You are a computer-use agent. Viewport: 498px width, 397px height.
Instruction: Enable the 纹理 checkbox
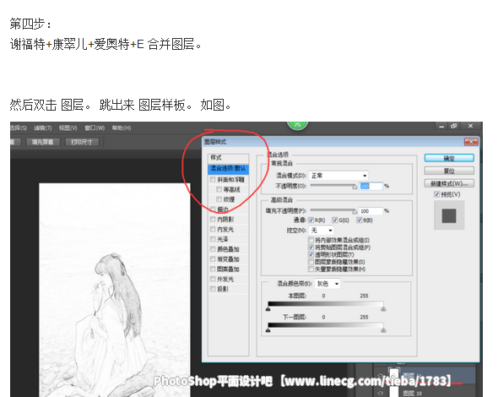coord(219,199)
